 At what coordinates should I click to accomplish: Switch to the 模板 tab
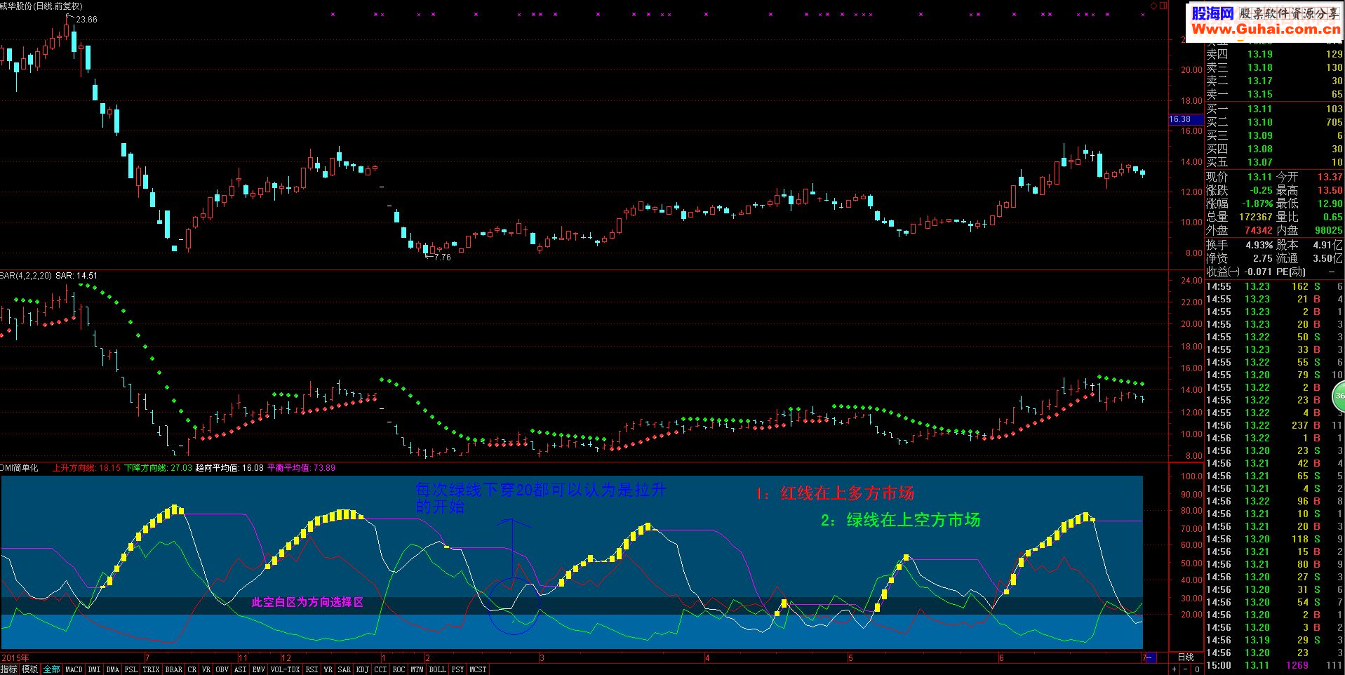point(30,669)
